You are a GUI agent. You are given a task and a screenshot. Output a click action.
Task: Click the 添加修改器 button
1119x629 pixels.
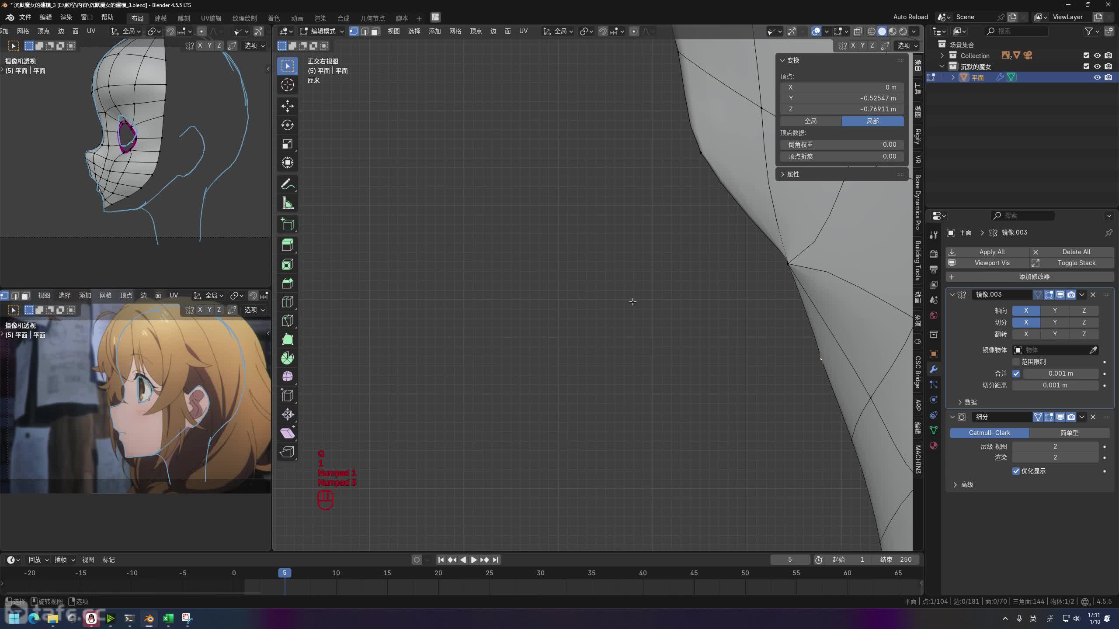point(1034,276)
